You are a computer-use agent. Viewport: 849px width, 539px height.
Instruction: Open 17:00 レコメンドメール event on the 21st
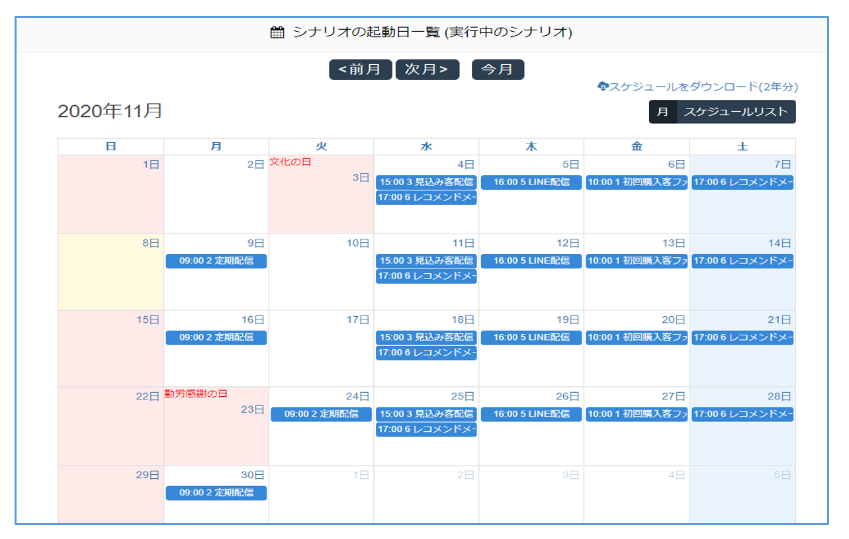coord(742,338)
